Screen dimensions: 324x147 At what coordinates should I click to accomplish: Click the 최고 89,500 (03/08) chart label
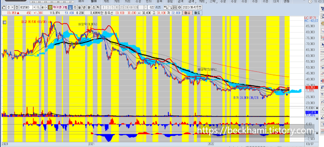34,22
